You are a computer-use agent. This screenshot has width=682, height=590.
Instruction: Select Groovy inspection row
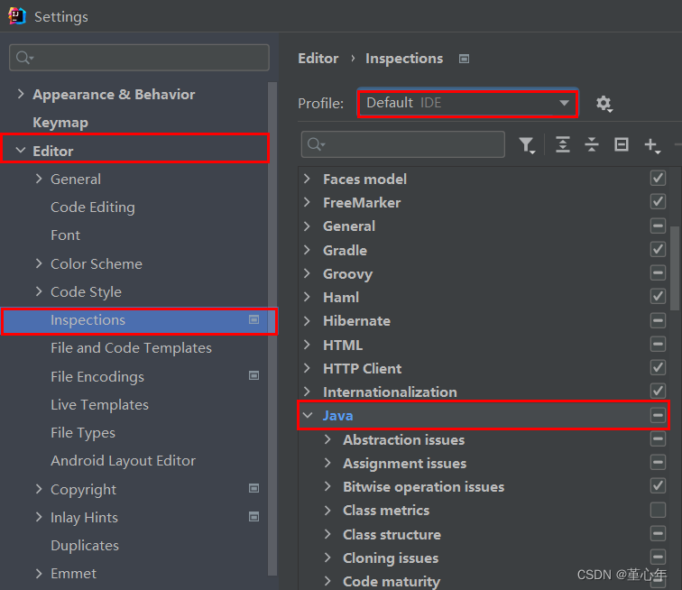[x=484, y=273]
